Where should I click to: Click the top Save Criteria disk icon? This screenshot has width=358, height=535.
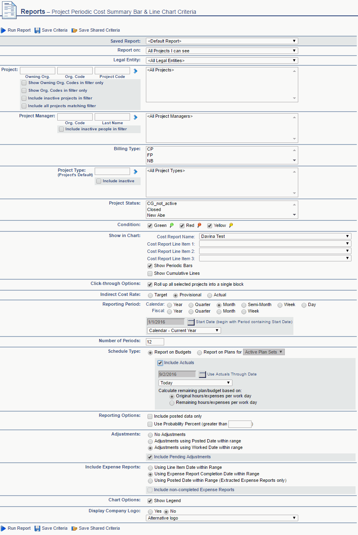click(x=37, y=30)
